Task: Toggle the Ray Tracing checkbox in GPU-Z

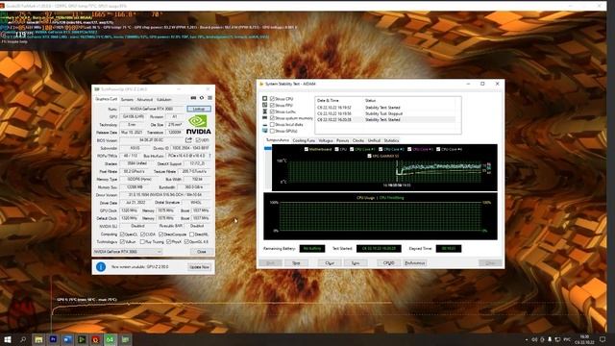Action: click(142, 242)
